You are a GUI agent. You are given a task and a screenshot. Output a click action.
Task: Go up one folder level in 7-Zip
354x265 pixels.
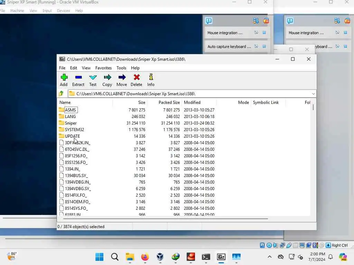tap(61, 94)
